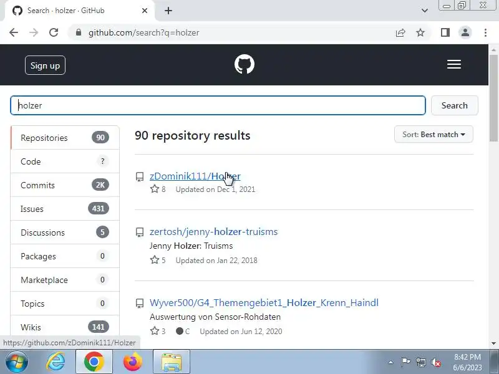
Task: Click the tab search chevron in title bar
Action: pyautogui.click(x=425, y=11)
